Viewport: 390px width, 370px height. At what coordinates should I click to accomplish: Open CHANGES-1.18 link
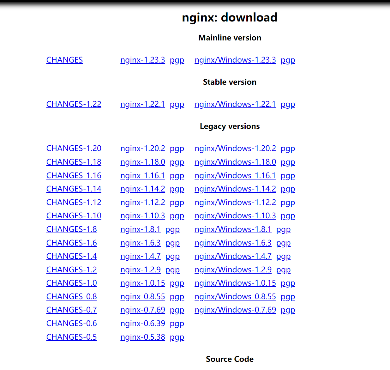(74, 162)
